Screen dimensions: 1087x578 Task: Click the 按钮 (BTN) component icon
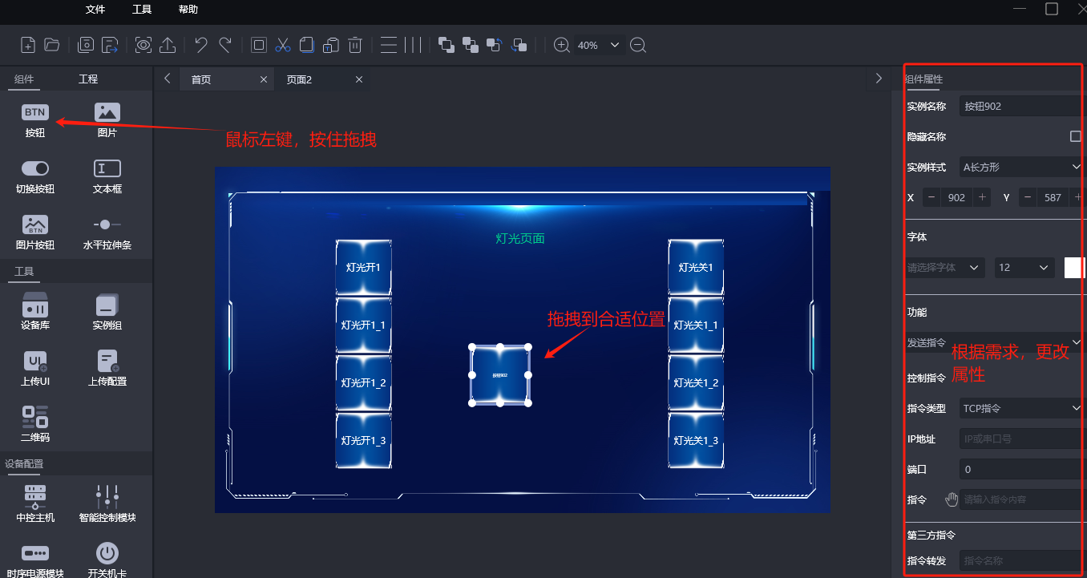pyautogui.click(x=35, y=113)
